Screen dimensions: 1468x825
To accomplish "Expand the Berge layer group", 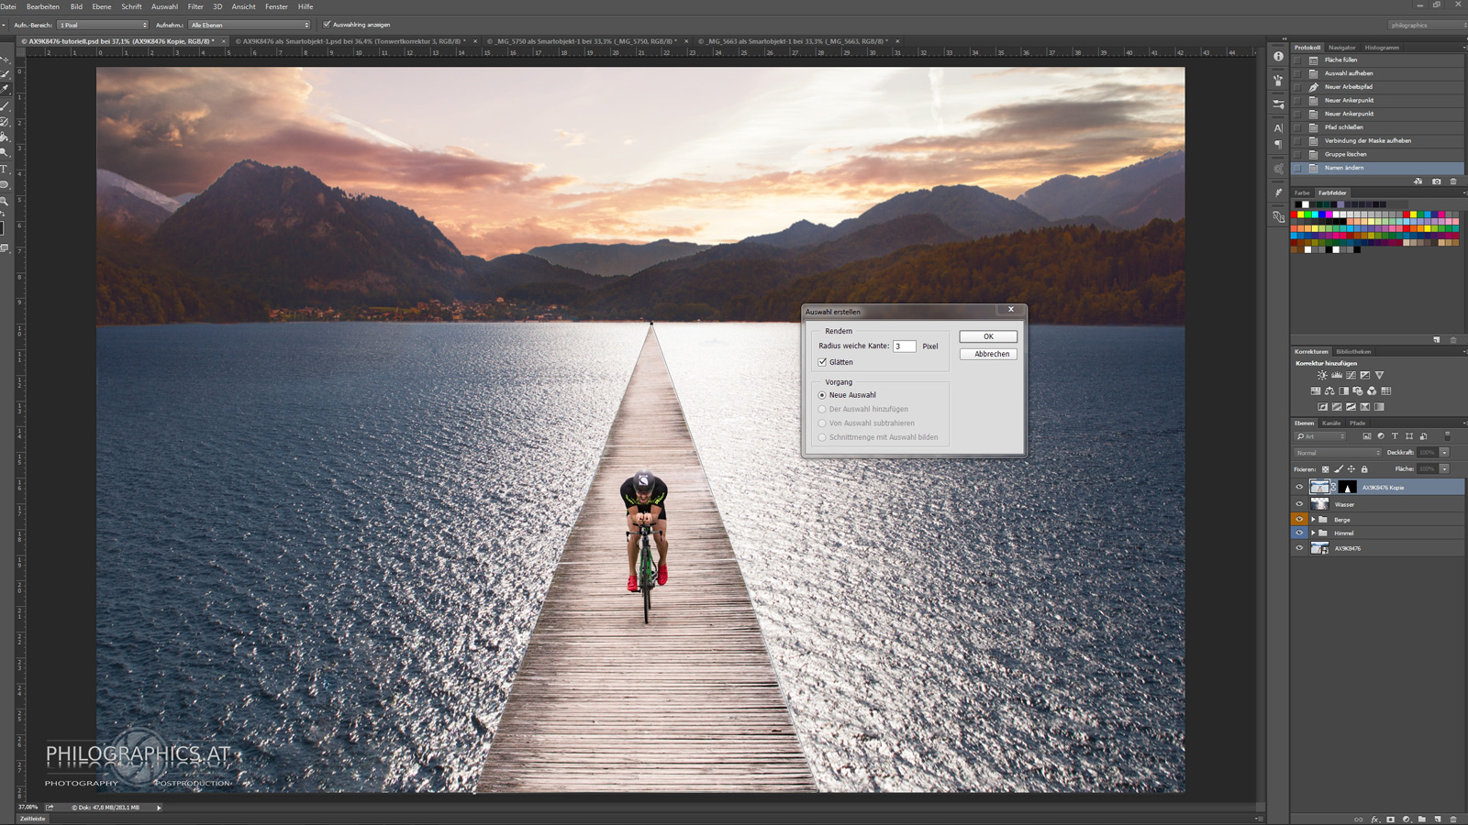I will point(1313,520).
